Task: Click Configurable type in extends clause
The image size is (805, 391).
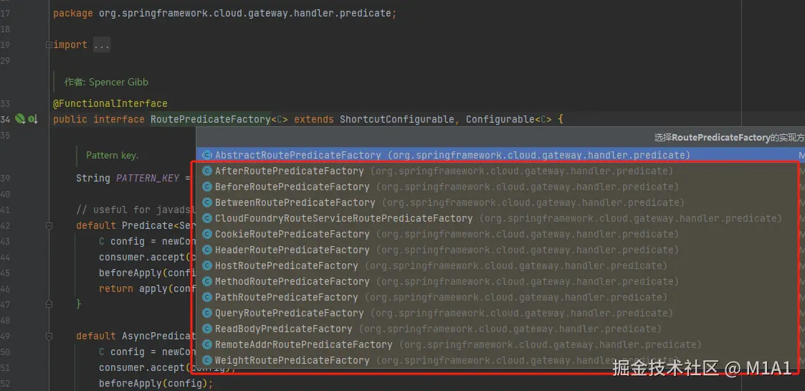Action: (500, 119)
